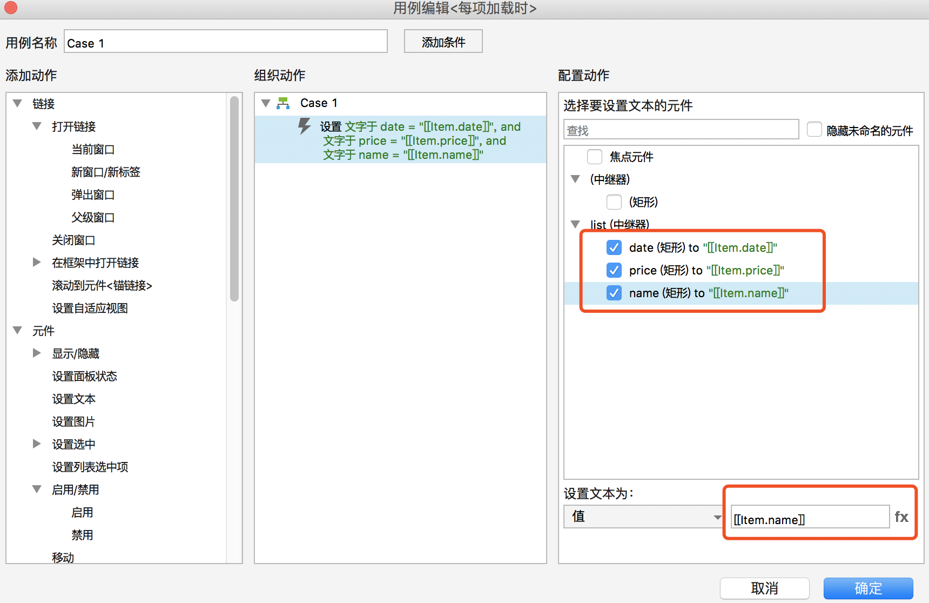
Task: Click the 添加动作 list scrollbar
Action: click(x=234, y=198)
